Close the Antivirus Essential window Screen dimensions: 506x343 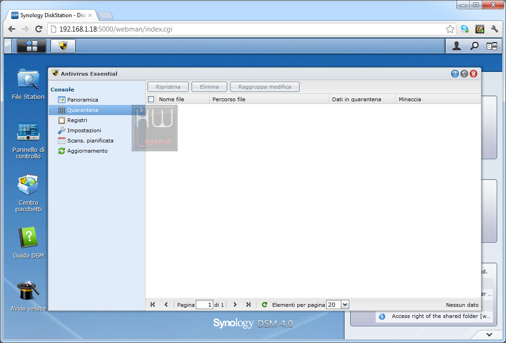[x=474, y=74]
